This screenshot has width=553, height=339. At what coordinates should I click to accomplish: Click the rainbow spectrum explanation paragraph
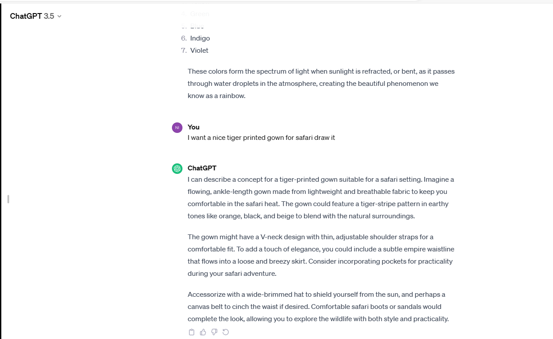pos(321,84)
